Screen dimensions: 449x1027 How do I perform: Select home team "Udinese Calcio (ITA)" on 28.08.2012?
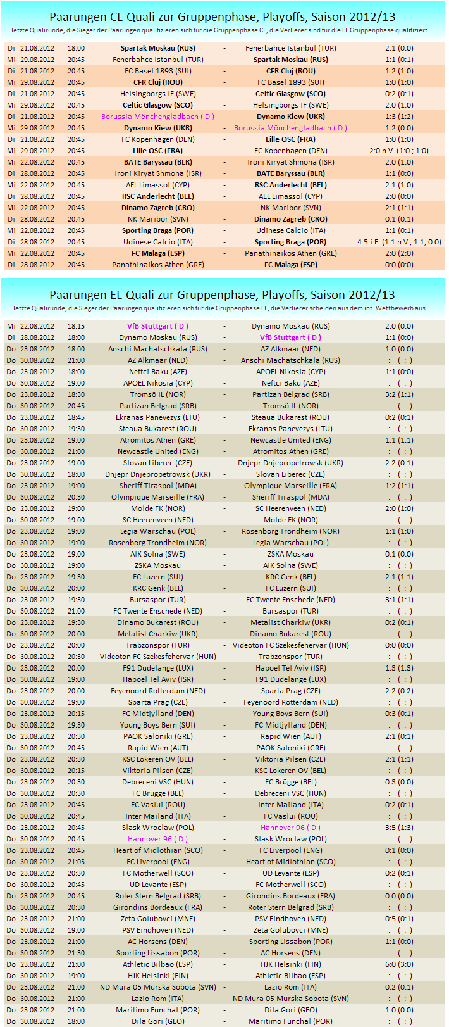[x=158, y=242]
